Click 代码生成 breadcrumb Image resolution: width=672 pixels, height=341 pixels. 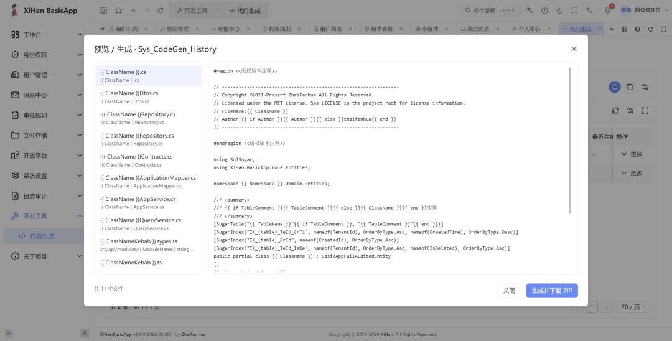[245, 11]
